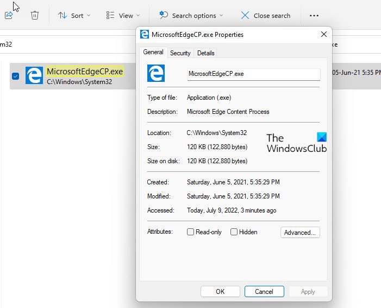This screenshot has height=308, width=381.
Task: Click the Edge icon in Properties dialog
Action: pos(156,73)
